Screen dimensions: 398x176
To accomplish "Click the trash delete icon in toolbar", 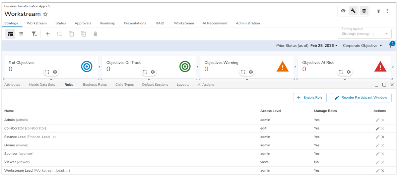I will click(x=95, y=34).
